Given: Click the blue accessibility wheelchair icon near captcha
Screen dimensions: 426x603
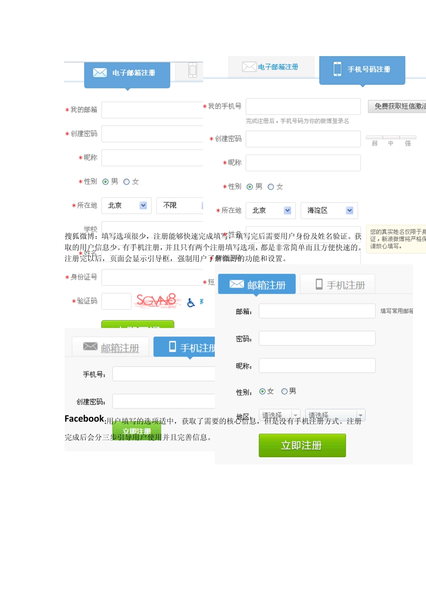Looking at the screenshot, I should pos(191,303).
